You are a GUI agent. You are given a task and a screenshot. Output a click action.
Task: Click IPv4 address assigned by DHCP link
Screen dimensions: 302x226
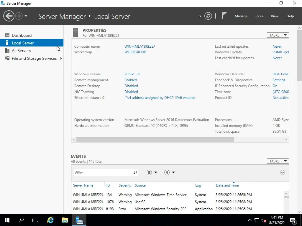pyautogui.click(x=160, y=98)
